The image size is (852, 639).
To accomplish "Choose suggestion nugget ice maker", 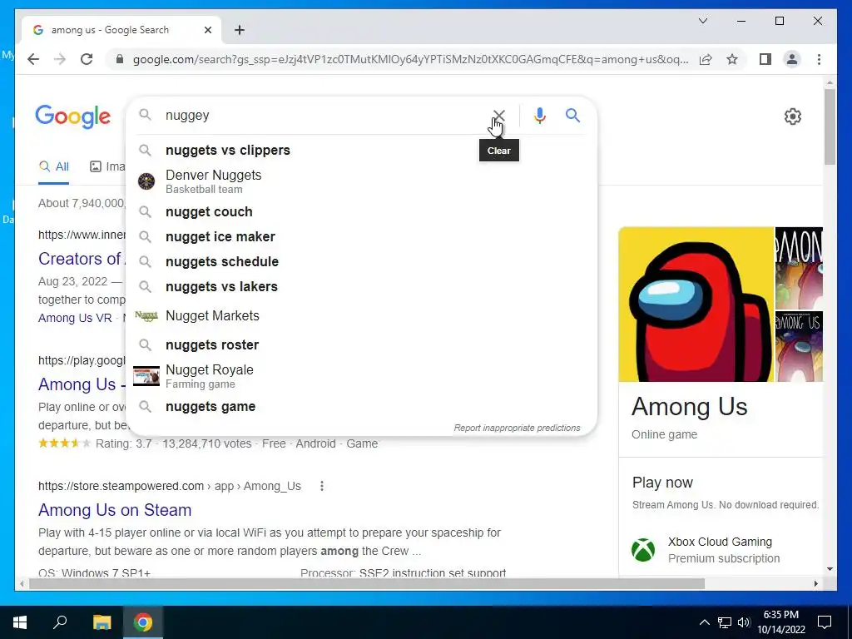I will click(361, 236).
